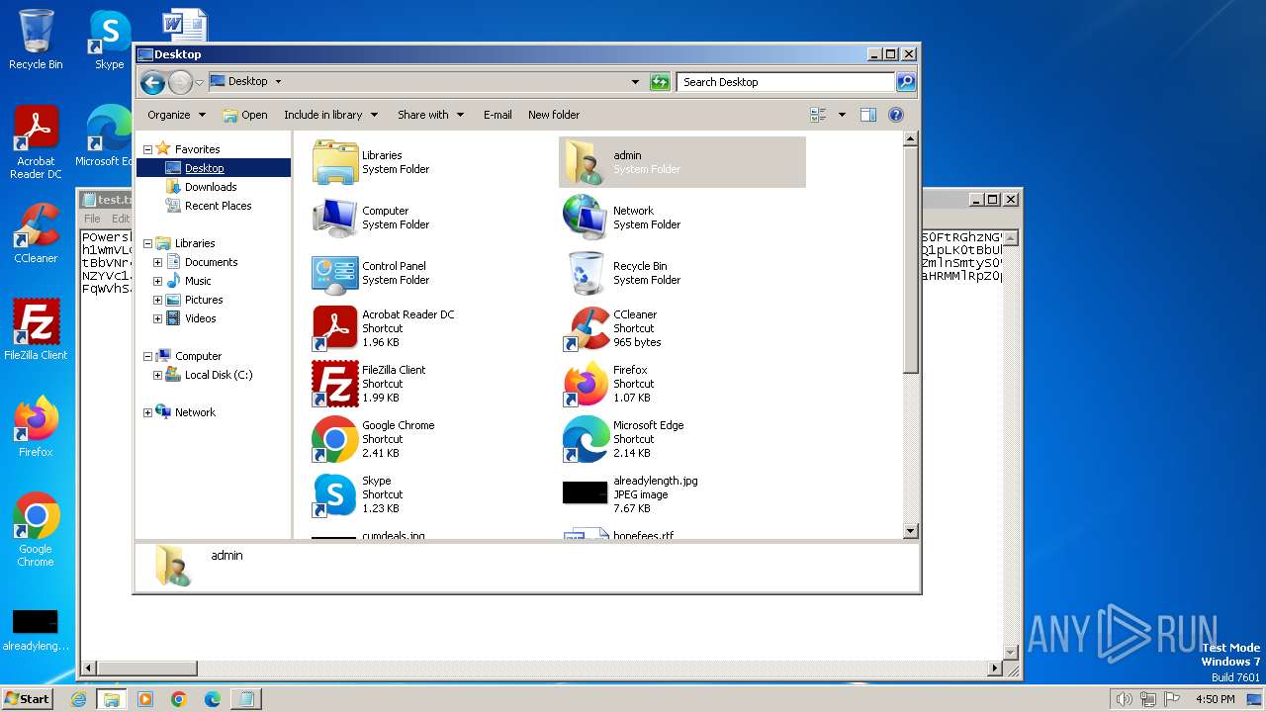Screen dimensions: 1266x712
Task: Click the Search Desktop input field
Action: (x=786, y=82)
